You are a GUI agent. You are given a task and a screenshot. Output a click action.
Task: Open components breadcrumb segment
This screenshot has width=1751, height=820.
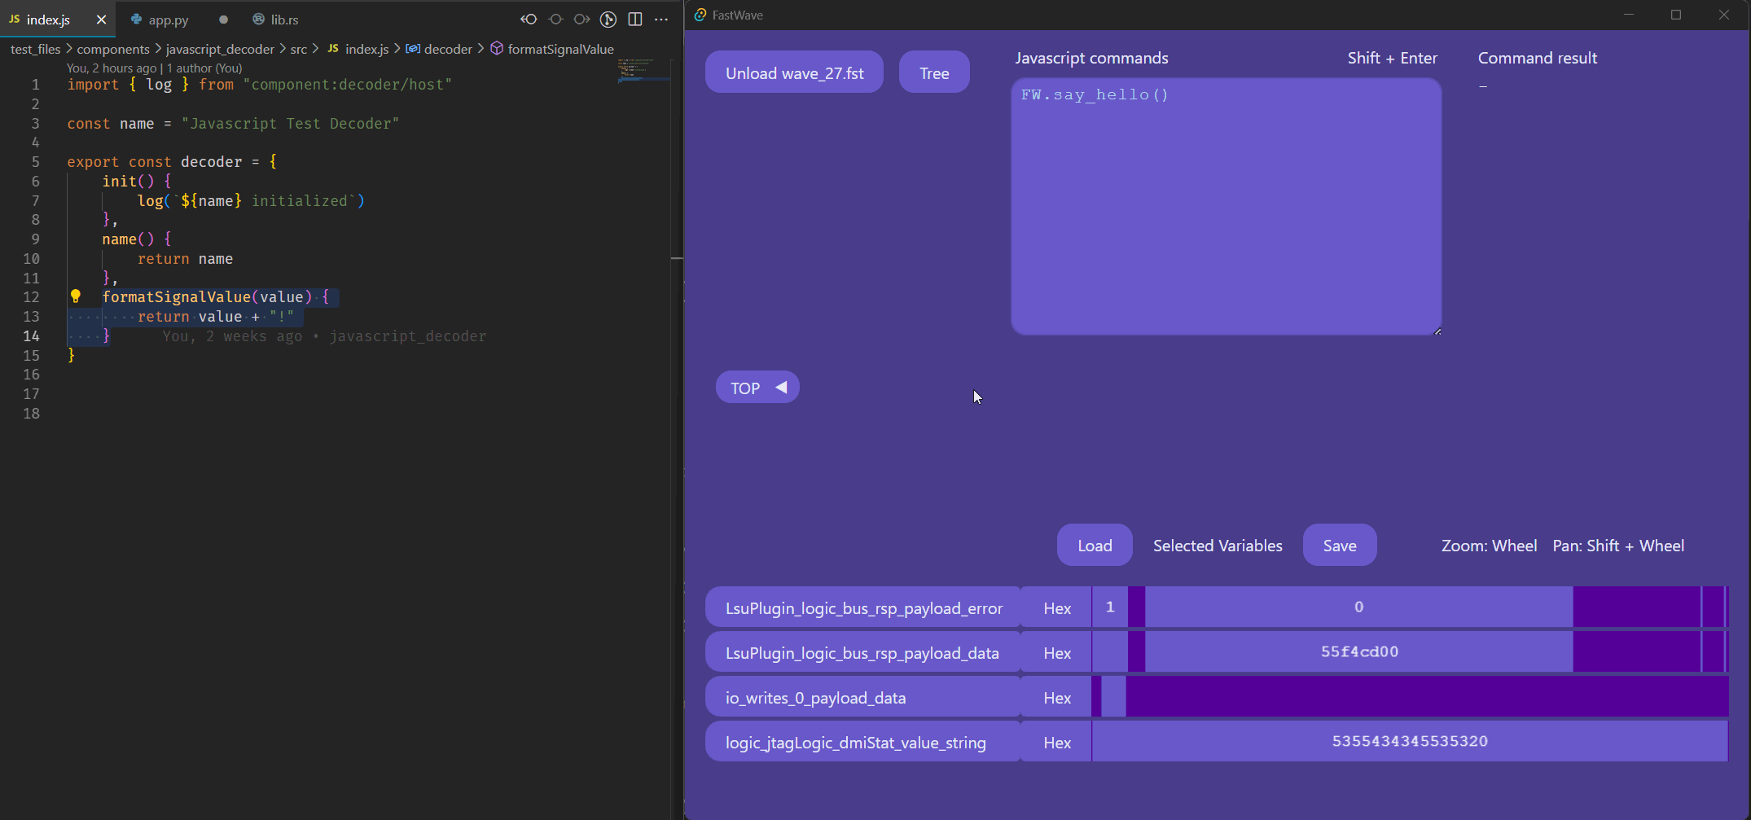tap(113, 49)
